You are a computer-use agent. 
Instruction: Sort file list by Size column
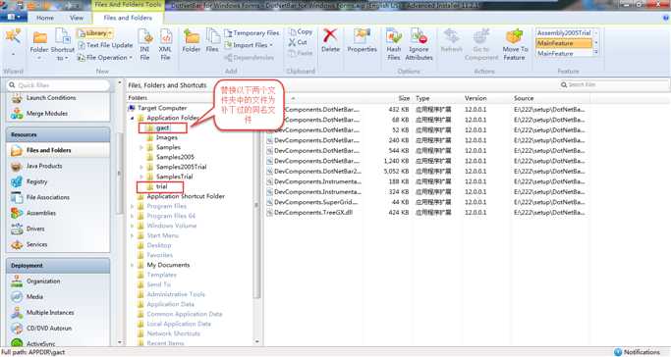(404, 98)
